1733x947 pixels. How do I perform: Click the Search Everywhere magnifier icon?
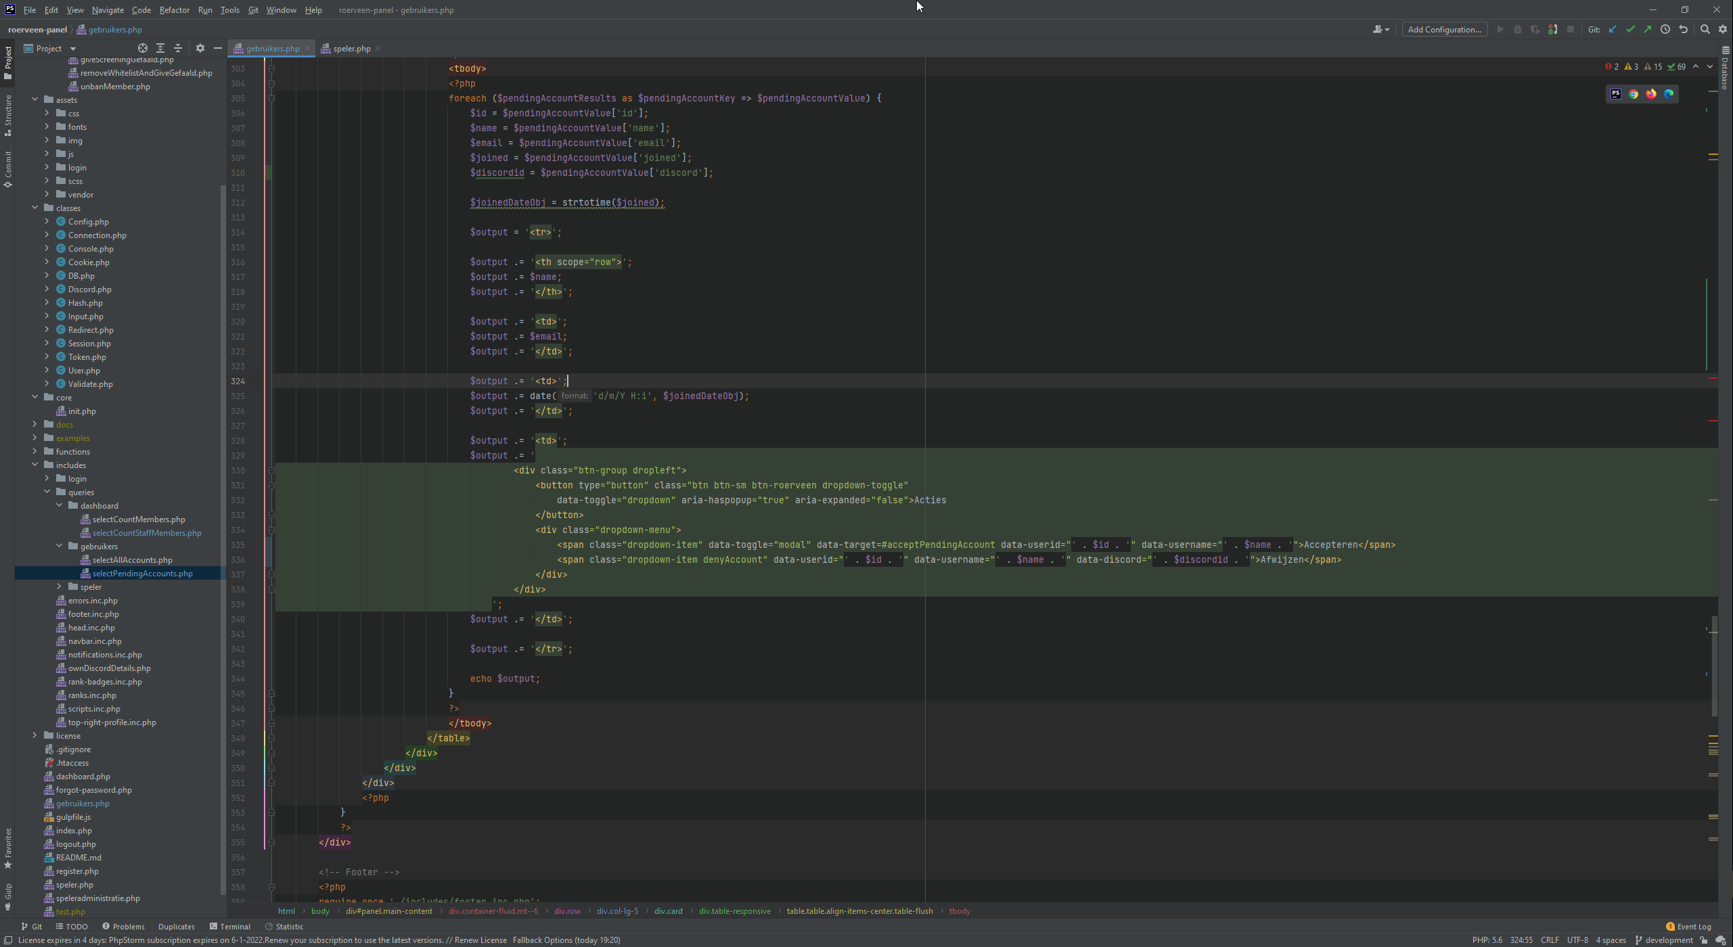(x=1705, y=29)
